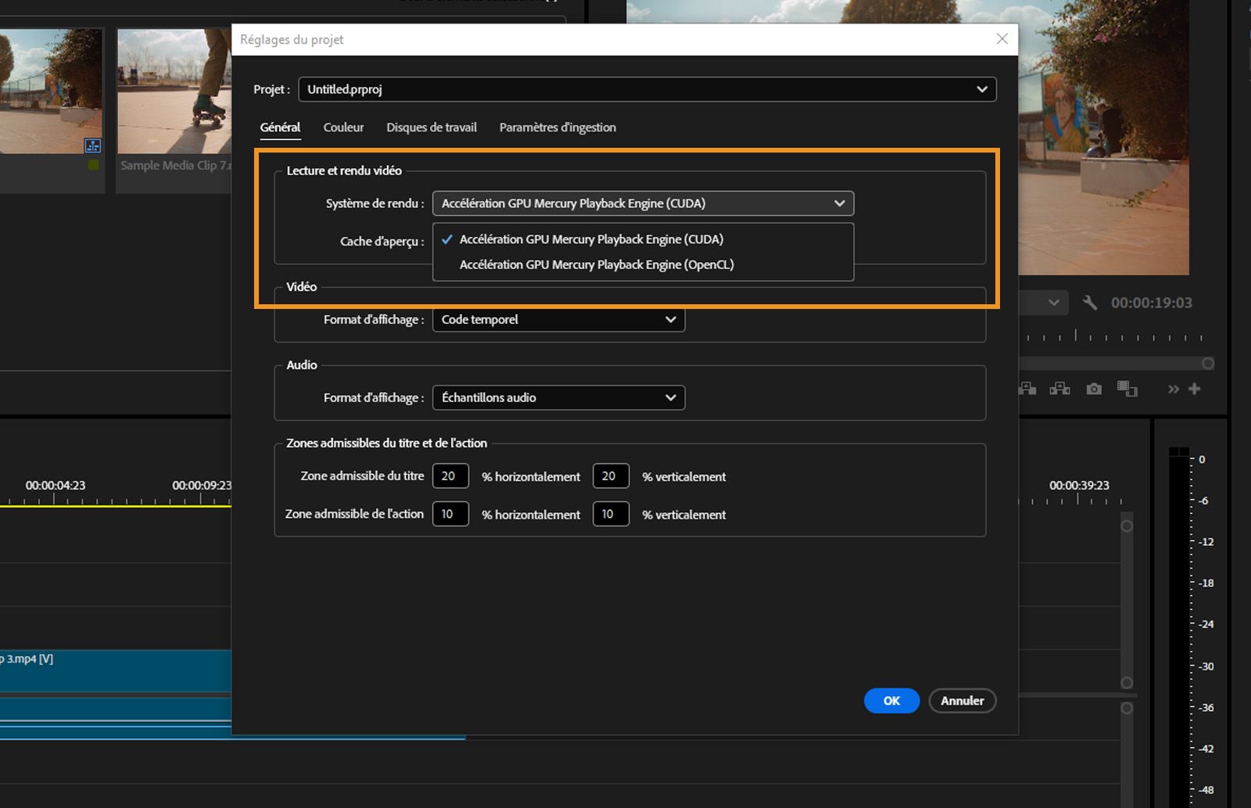The image size is (1251, 808).
Task: Open the Disques de travail tab
Action: (431, 127)
